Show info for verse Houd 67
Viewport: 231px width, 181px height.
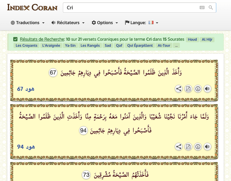(x=198, y=89)
